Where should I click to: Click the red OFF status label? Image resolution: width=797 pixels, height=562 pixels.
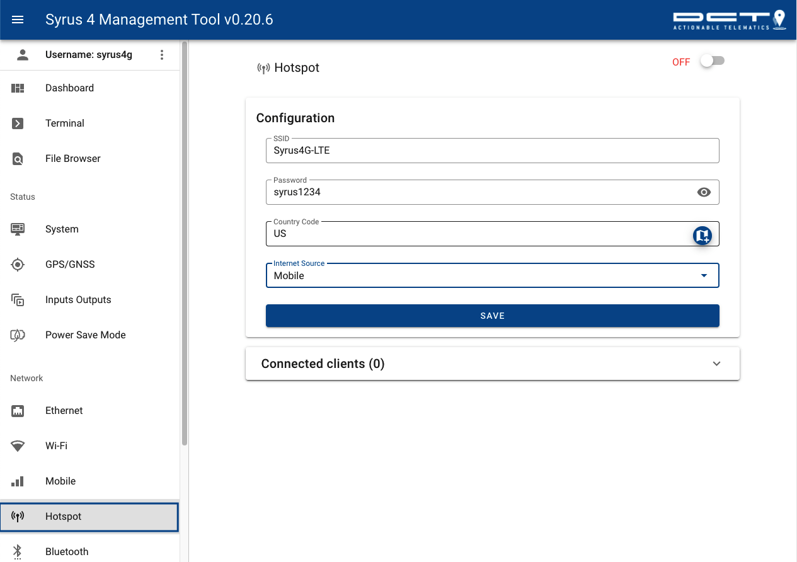coord(681,62)
